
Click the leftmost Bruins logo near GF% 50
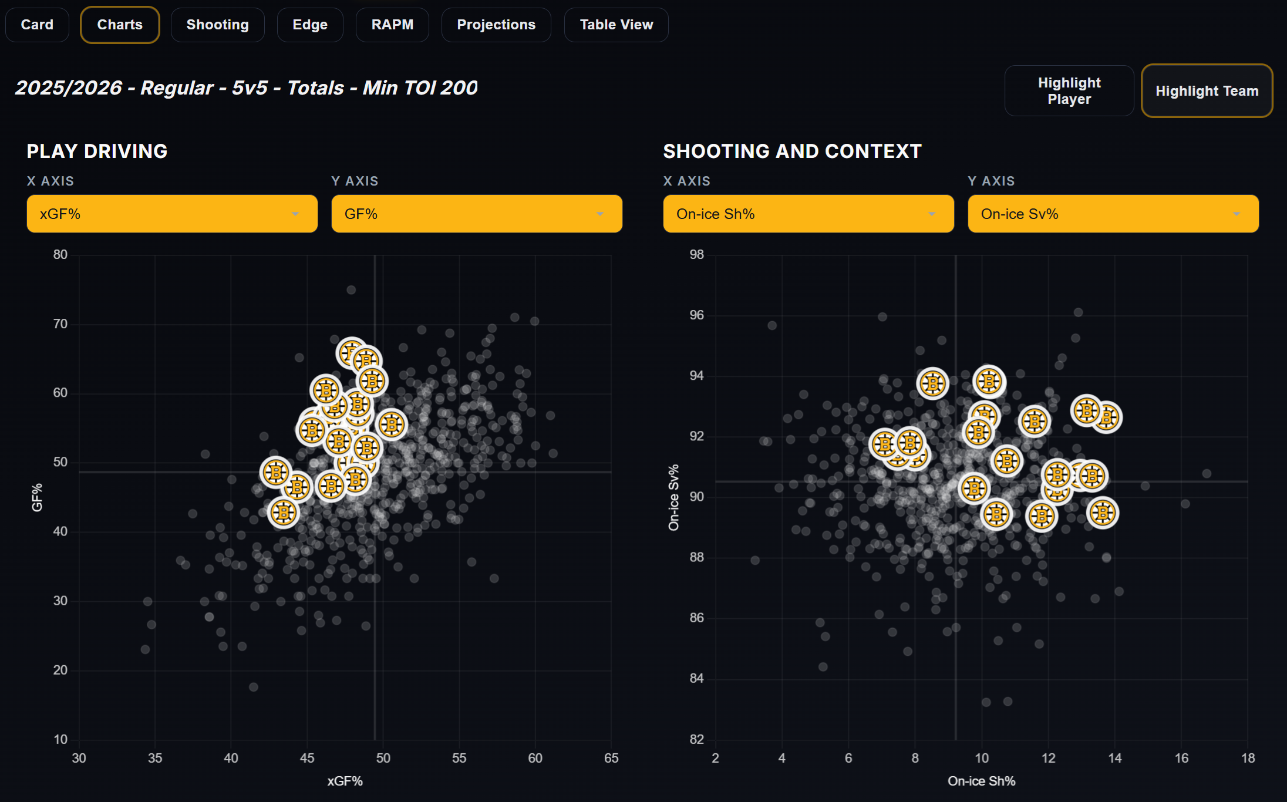[x=276, y=472]
